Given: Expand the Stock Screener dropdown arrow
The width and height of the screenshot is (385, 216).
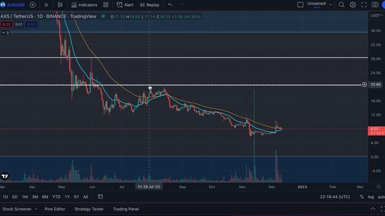Looking at the screenshot, I should click(36, 209).
